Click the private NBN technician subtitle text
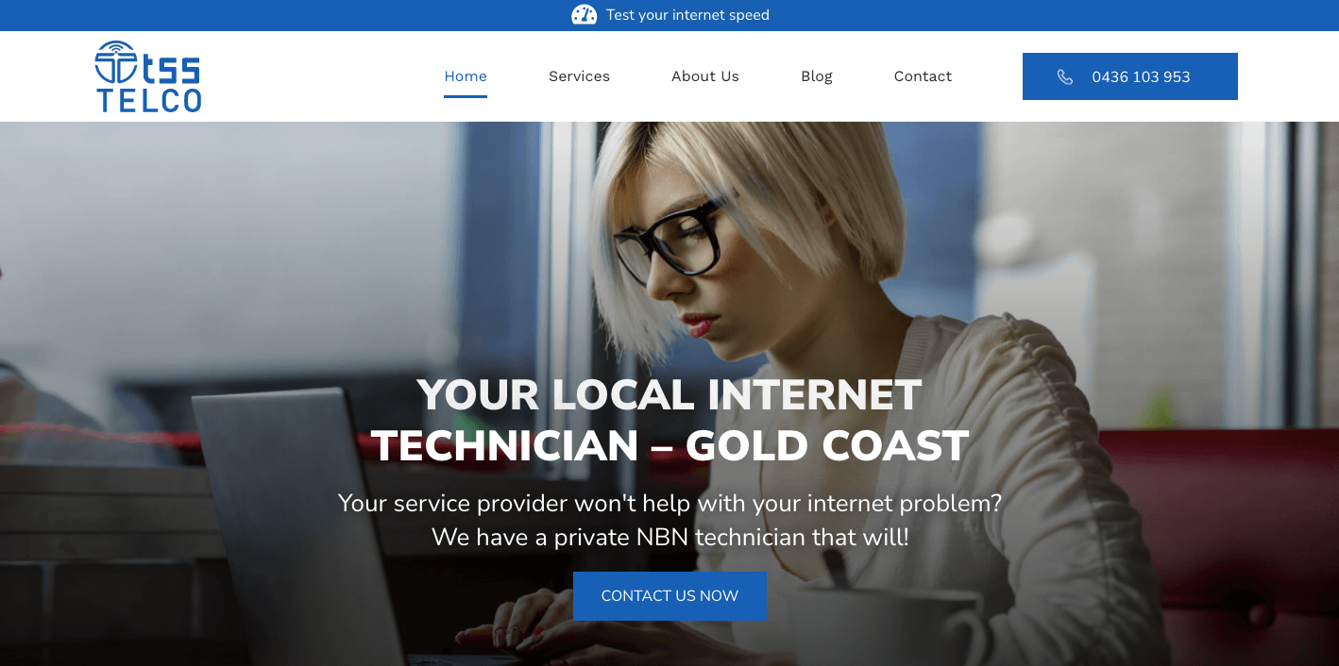Viewport: 1339px width, 666px height. tap(669, 537)
